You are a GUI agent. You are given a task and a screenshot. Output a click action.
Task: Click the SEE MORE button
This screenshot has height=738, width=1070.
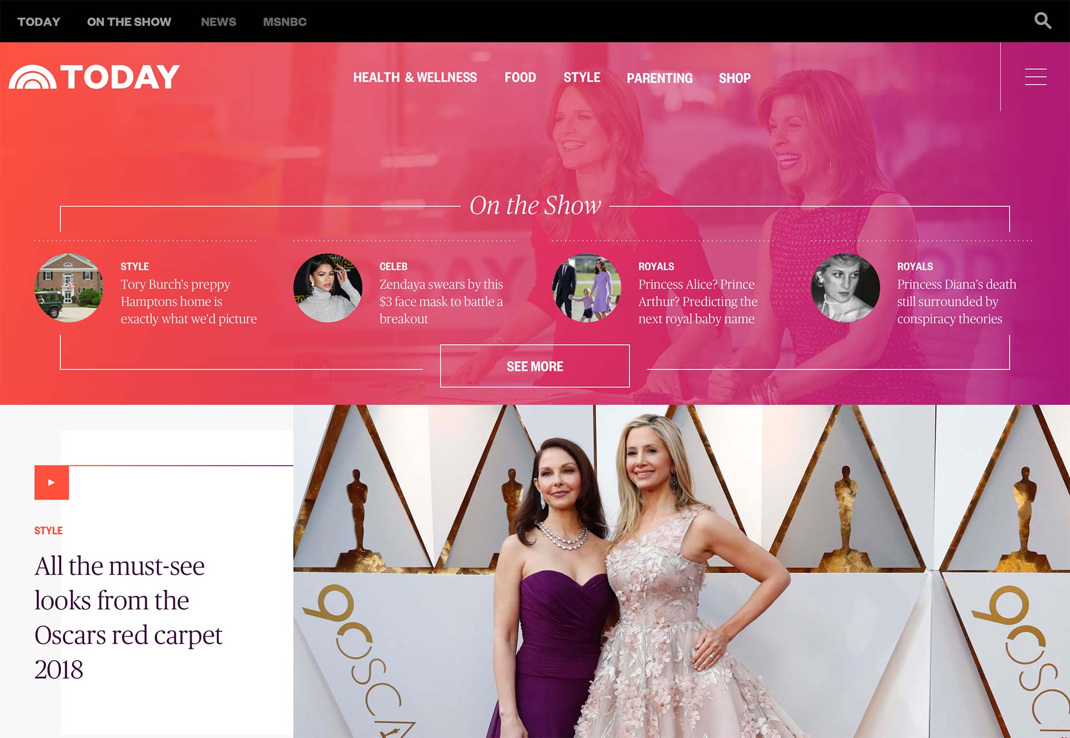point(534,366)
